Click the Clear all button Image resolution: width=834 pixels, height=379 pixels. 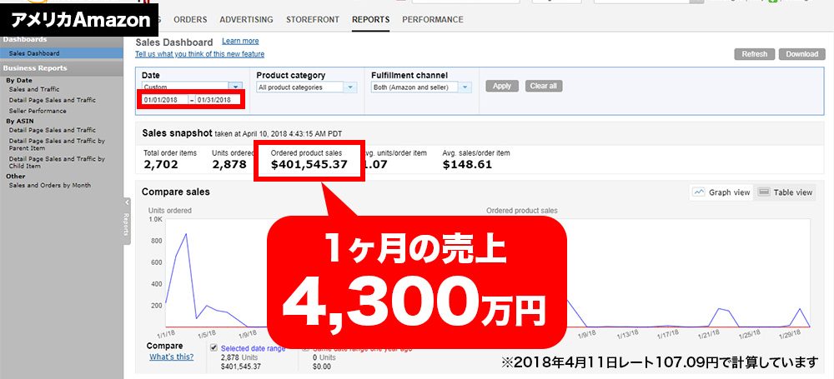pyautogui.click(x=544, y=86)
